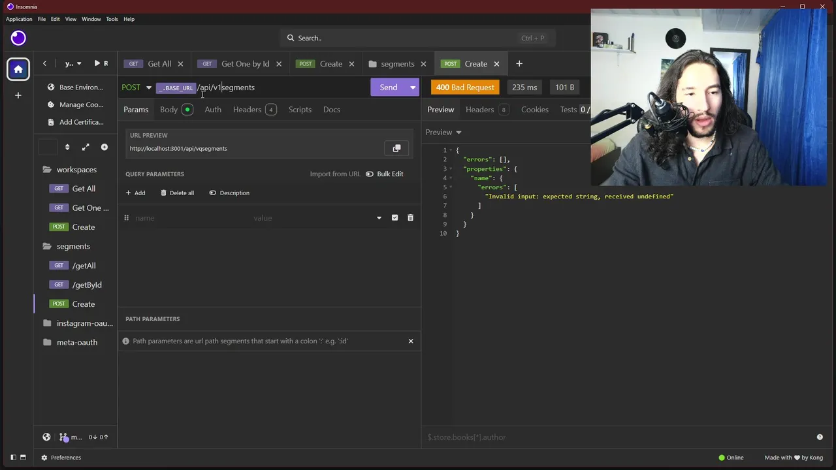Click the drag handle of parameter row
836x470 pixels.
(x=126, y=217)
